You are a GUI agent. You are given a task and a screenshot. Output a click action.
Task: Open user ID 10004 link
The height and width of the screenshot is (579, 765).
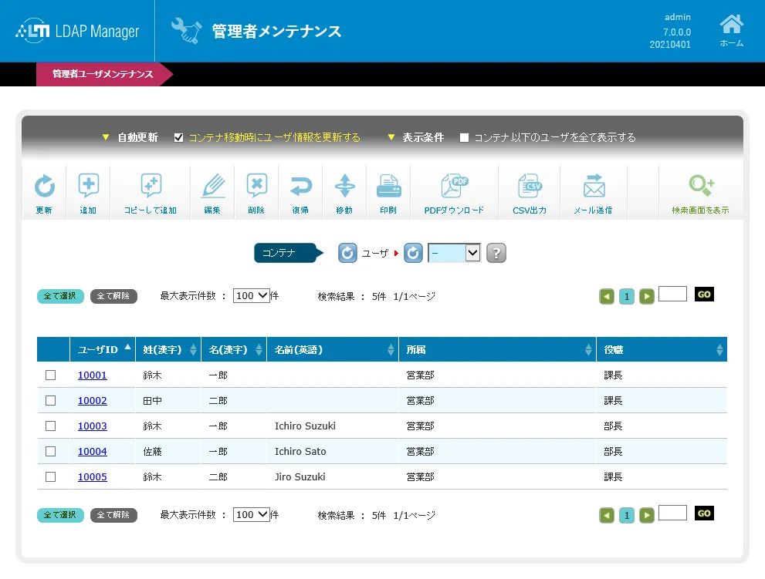[92, 451]
